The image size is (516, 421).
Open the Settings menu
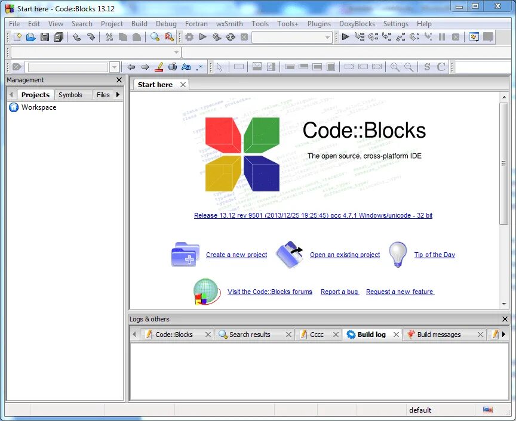395,24
